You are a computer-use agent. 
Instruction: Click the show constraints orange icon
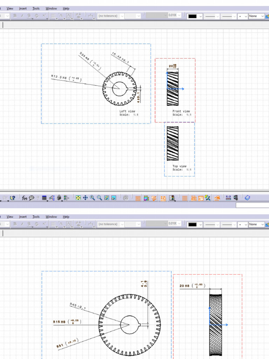pyautogui.click(x=163, y=198)
